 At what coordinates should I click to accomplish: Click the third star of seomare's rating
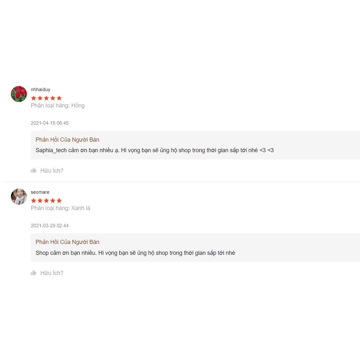(x=46, y=200)
